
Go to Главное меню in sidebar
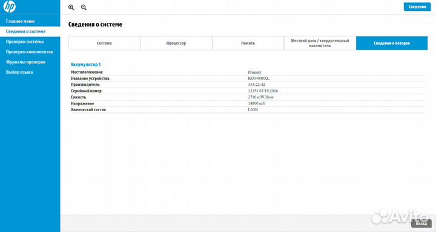click(x=21, y=21)
